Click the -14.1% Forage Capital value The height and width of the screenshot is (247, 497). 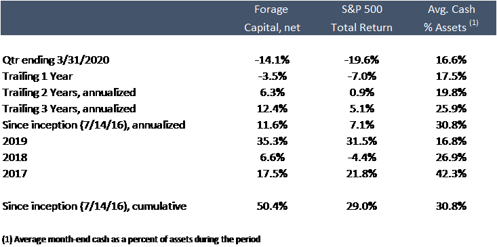(272, 60)
